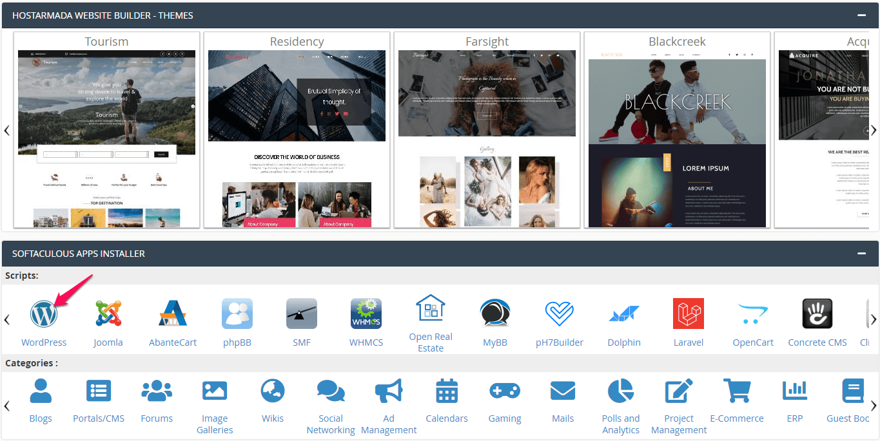Select the Farsight theme preview
880x441 pixels.
pos(487,138)
